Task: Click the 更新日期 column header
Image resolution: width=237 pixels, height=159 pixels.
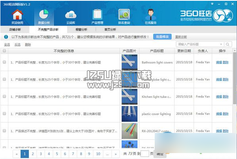Action: (x=184, y=51)
